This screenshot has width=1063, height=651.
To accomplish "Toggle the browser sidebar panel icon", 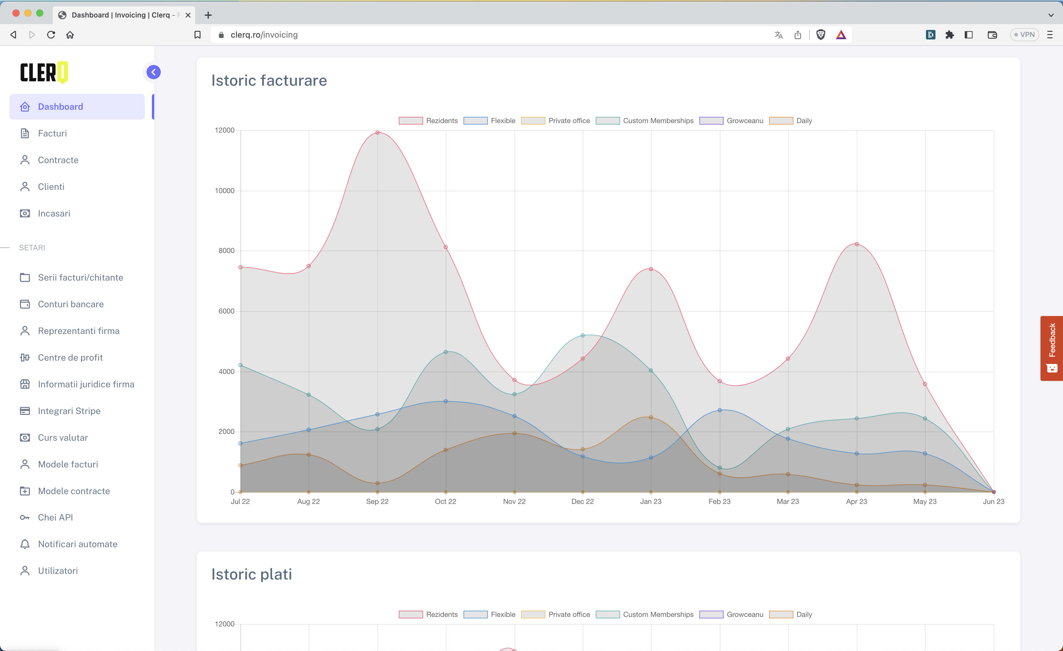I will (x=968, y=35).
